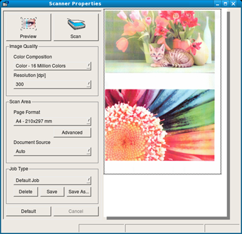Open the Document Source Auto dropdown
This screenshot has height=234, width=242.
pos(52,151)
